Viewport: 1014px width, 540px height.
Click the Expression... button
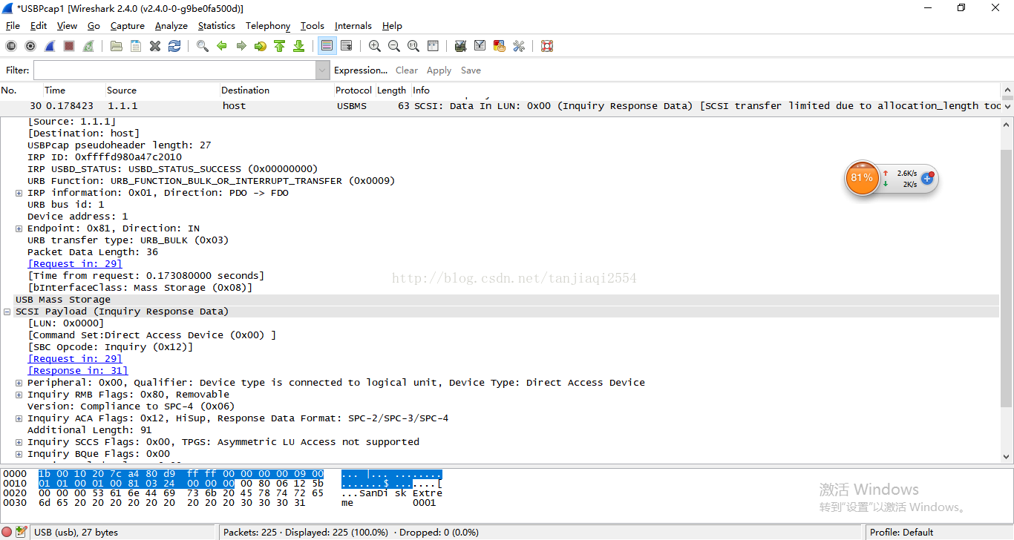(x=361, y=70)
